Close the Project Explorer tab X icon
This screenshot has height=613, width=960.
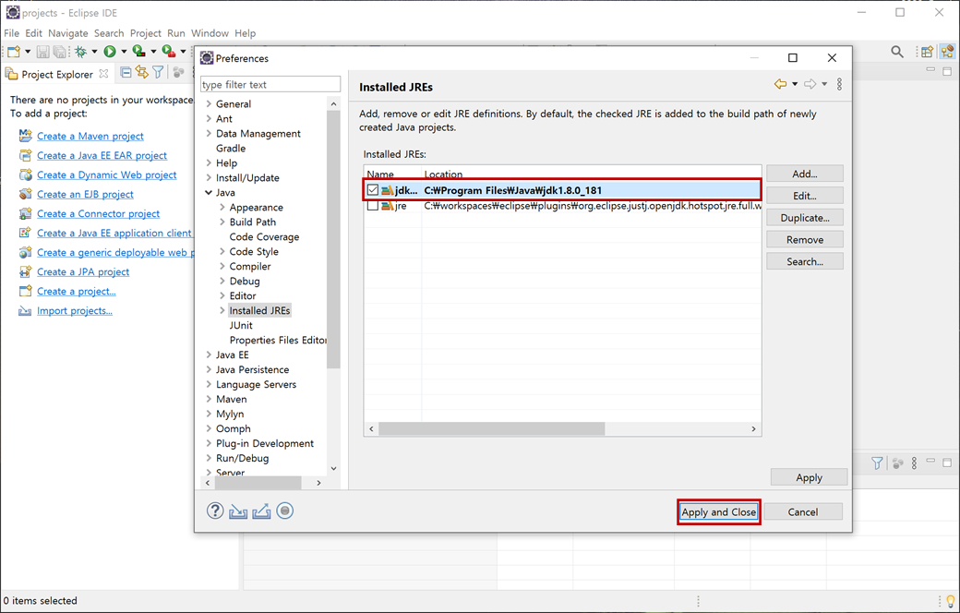103,74
